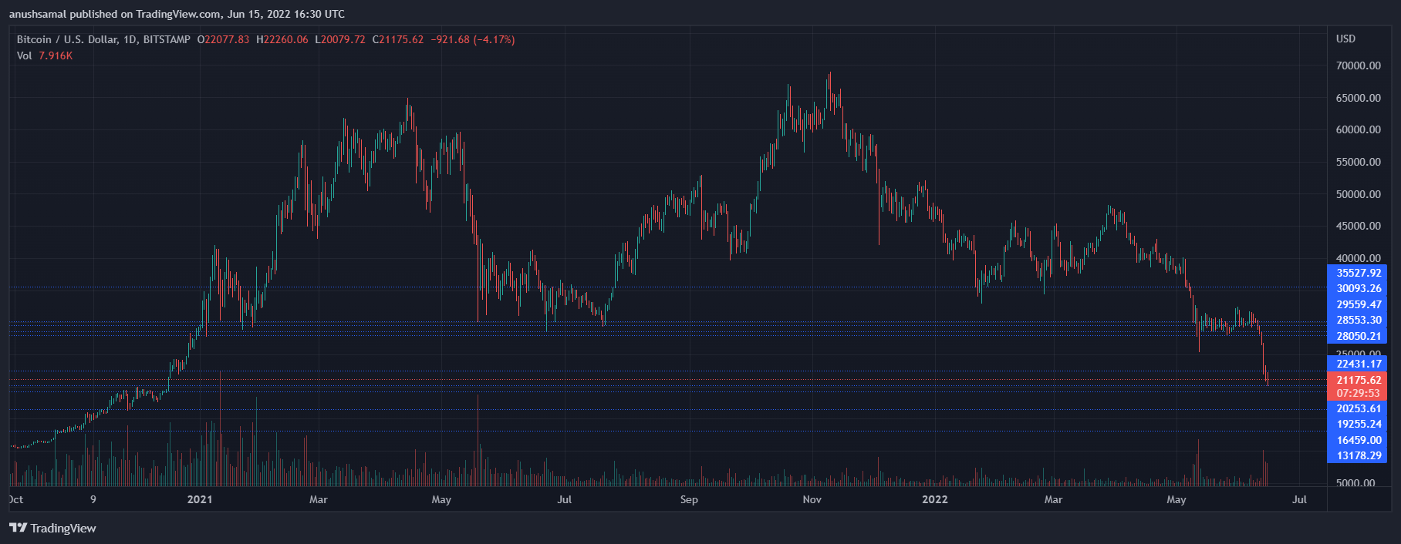
Task: Click the open price value O22077.83
Action: click(224, 39)
